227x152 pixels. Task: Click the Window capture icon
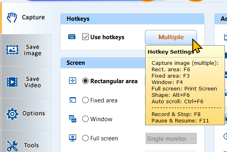[x=73, y=119]
